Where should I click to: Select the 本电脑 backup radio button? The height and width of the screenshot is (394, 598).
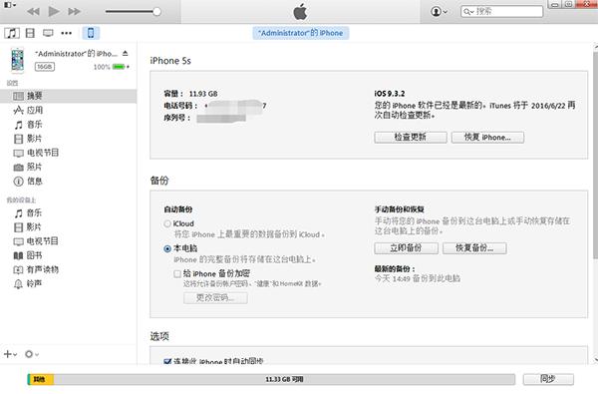pos(167,249)
